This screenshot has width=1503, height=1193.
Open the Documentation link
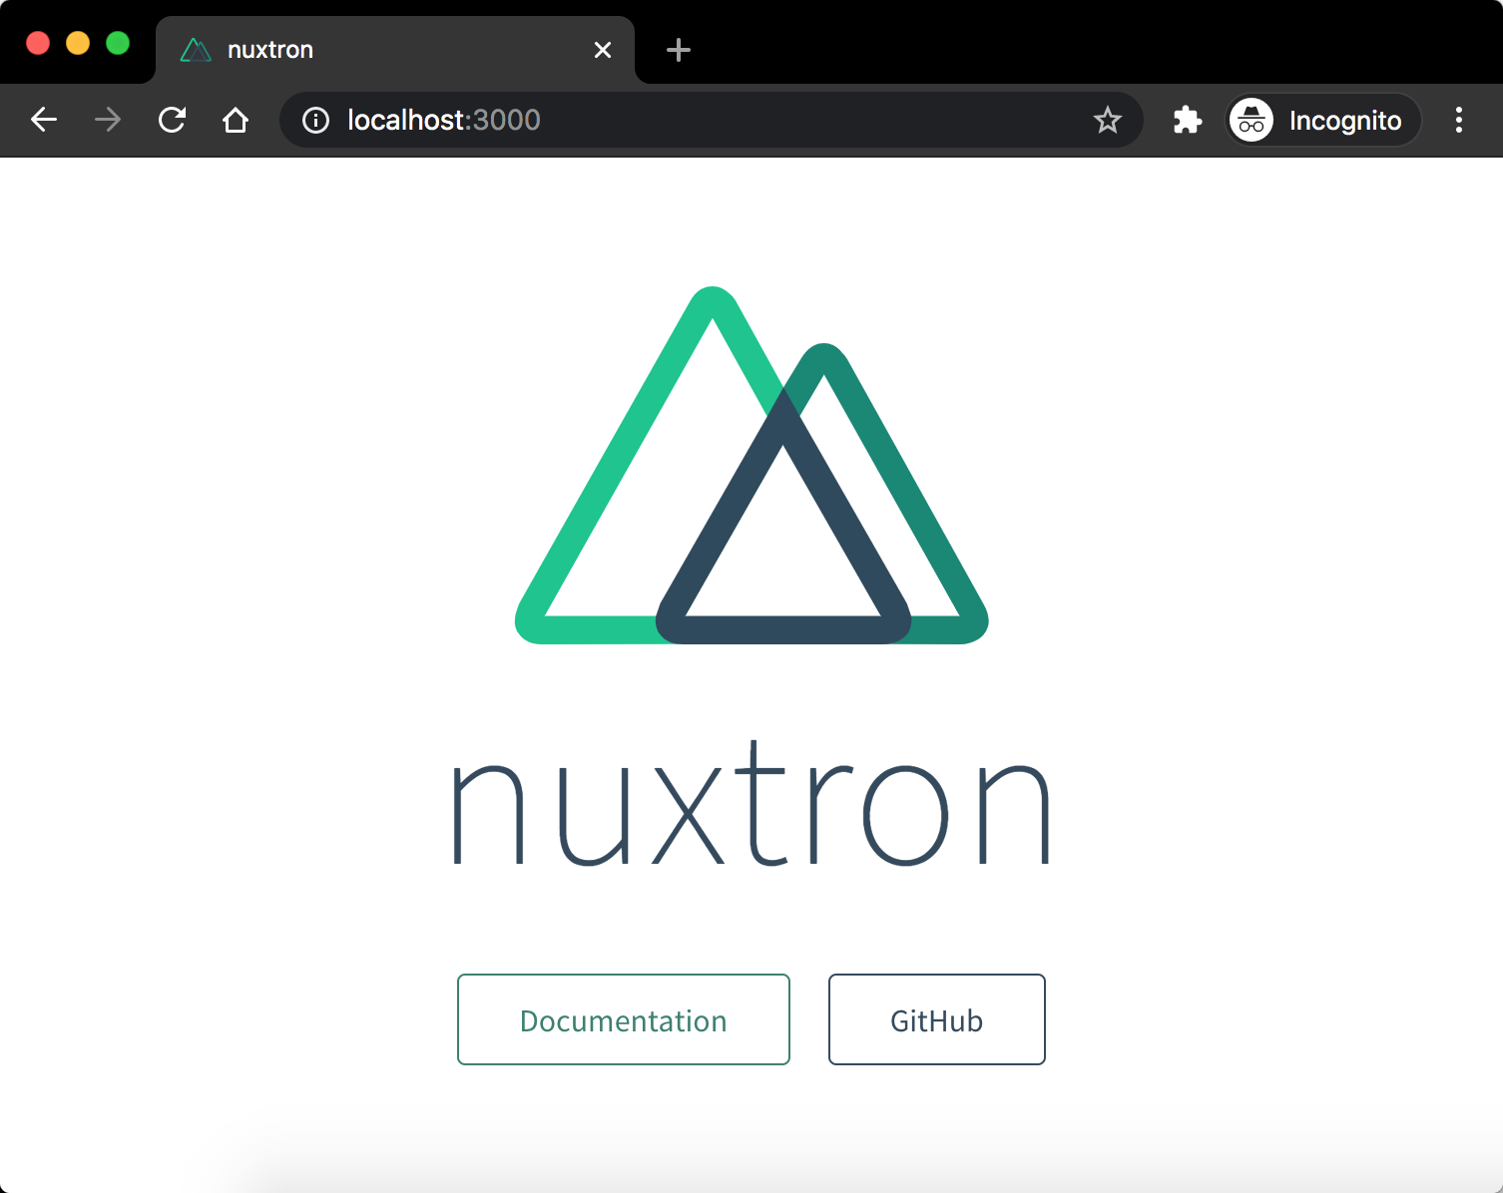[x=624, y=1019]
